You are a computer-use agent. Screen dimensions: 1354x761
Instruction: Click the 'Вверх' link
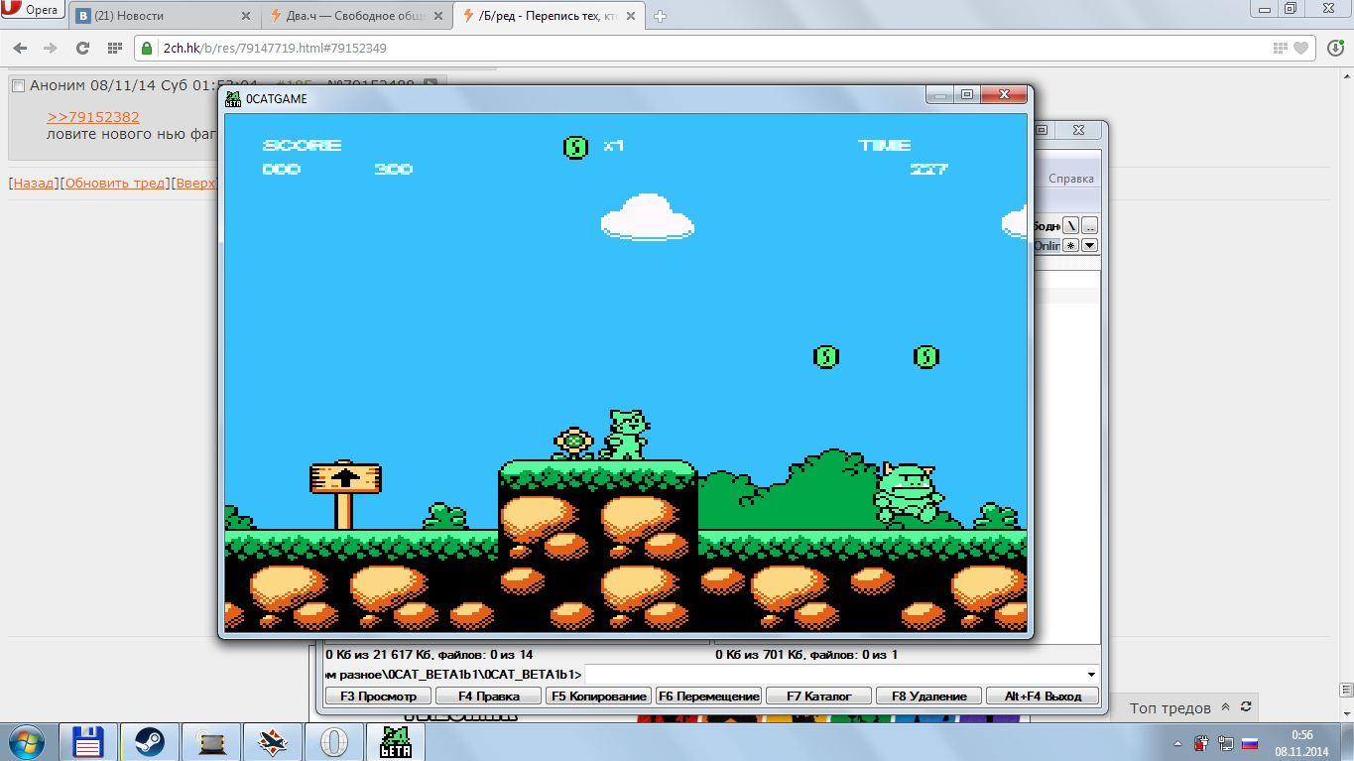click(194, 183)
